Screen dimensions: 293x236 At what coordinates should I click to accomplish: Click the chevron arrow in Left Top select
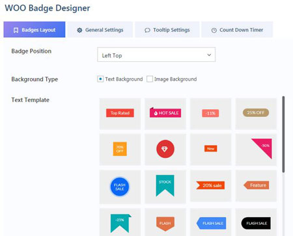(209, 55)
